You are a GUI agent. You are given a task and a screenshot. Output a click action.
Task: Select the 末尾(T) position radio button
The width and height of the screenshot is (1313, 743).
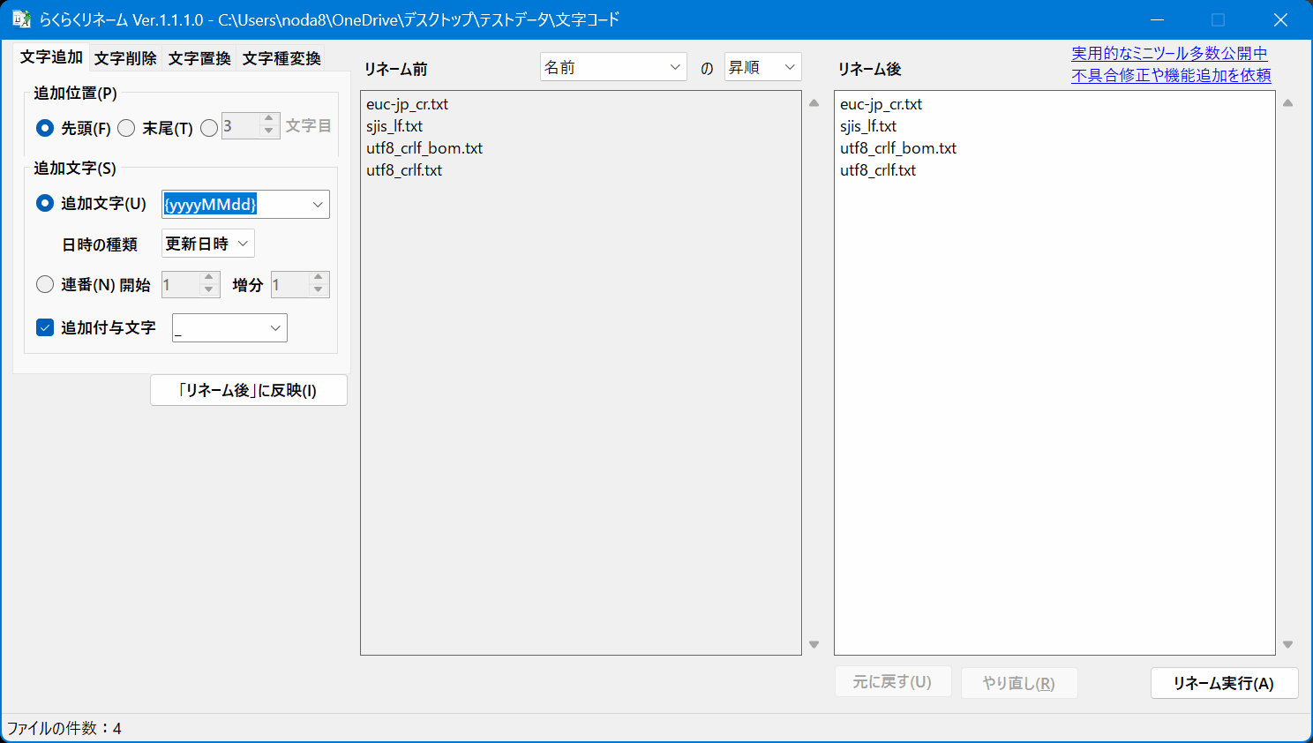tap(127, 128)
